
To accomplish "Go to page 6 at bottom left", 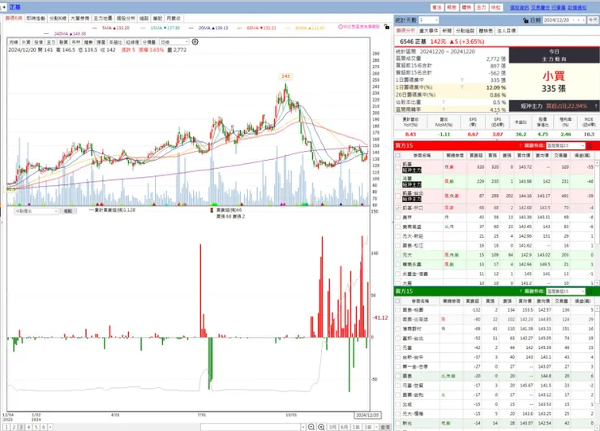I will 43,427.
